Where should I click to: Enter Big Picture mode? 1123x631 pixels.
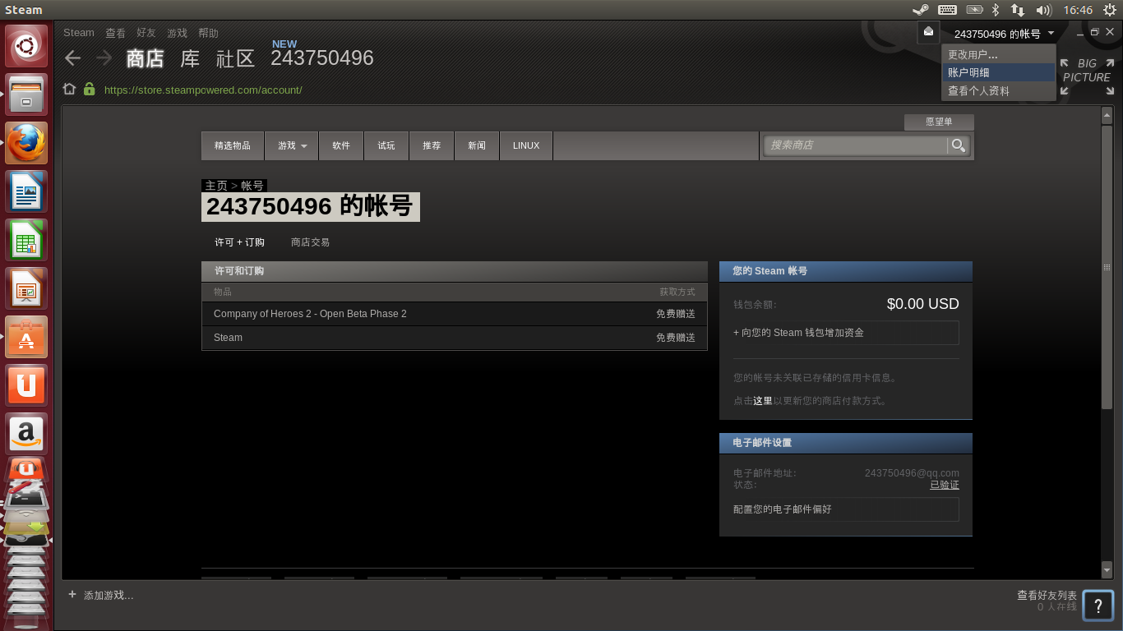coord(1087,76)
